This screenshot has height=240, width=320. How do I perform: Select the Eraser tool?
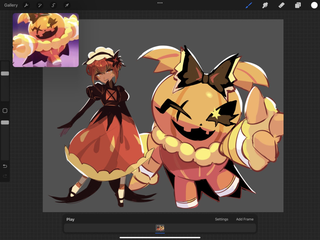[x=282, y=5]
